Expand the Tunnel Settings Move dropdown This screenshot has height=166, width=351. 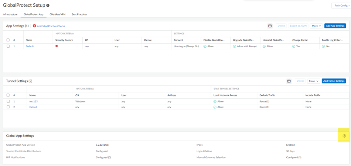click(x=313, y=81)
